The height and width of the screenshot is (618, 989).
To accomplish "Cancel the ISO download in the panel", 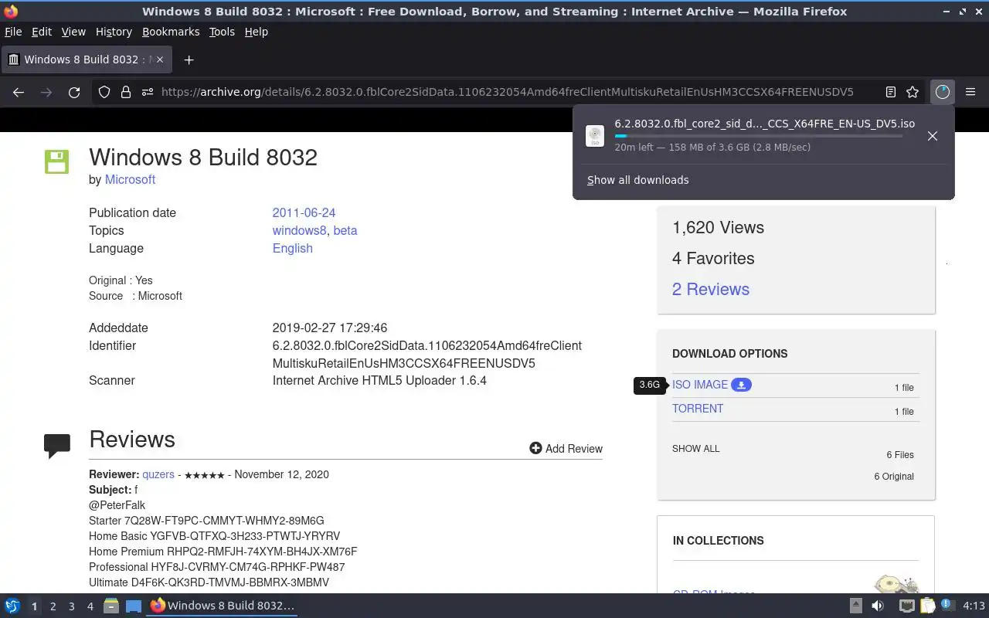I will (933, 136).
